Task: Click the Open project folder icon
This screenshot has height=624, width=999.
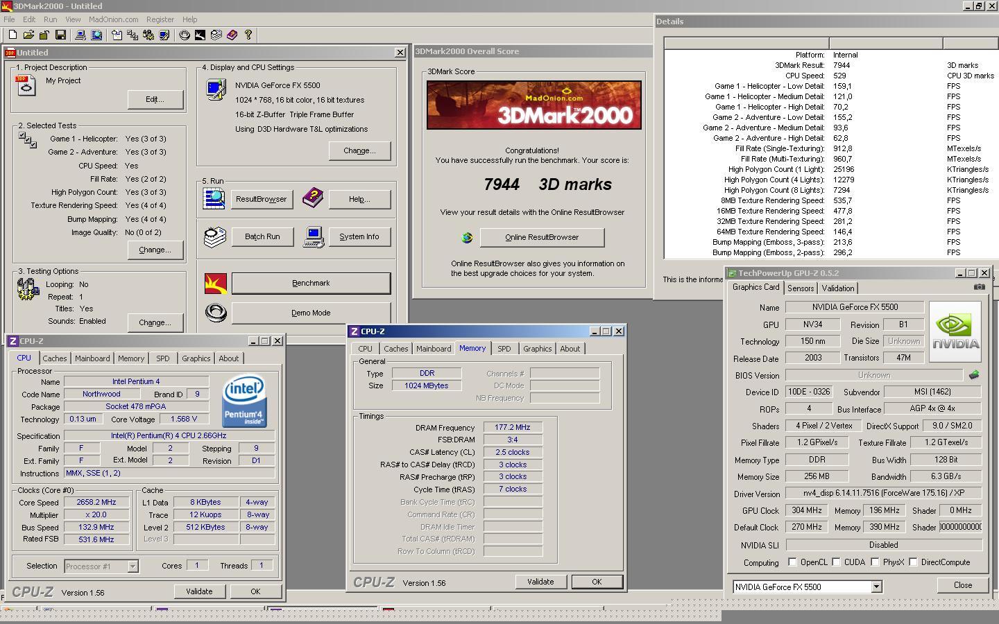Action: pyautogui.click(x=28, y=35)
